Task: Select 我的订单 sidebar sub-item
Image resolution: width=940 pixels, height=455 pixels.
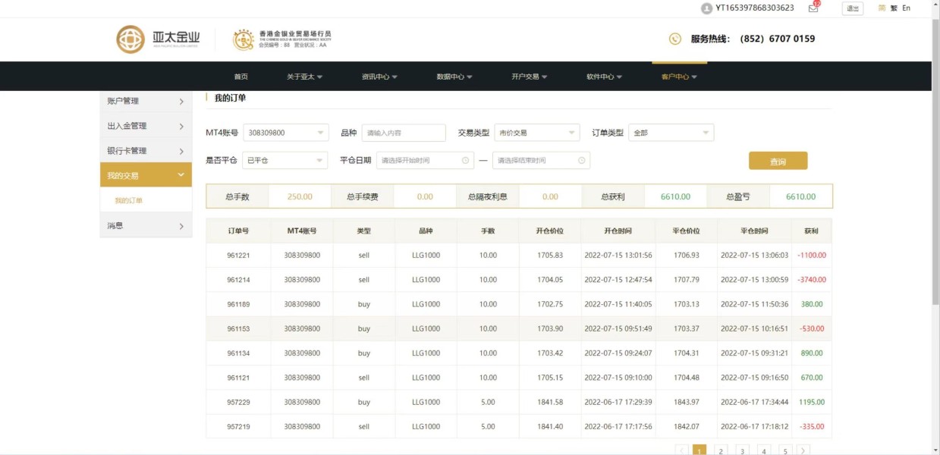Action: (x=129, y=201)
